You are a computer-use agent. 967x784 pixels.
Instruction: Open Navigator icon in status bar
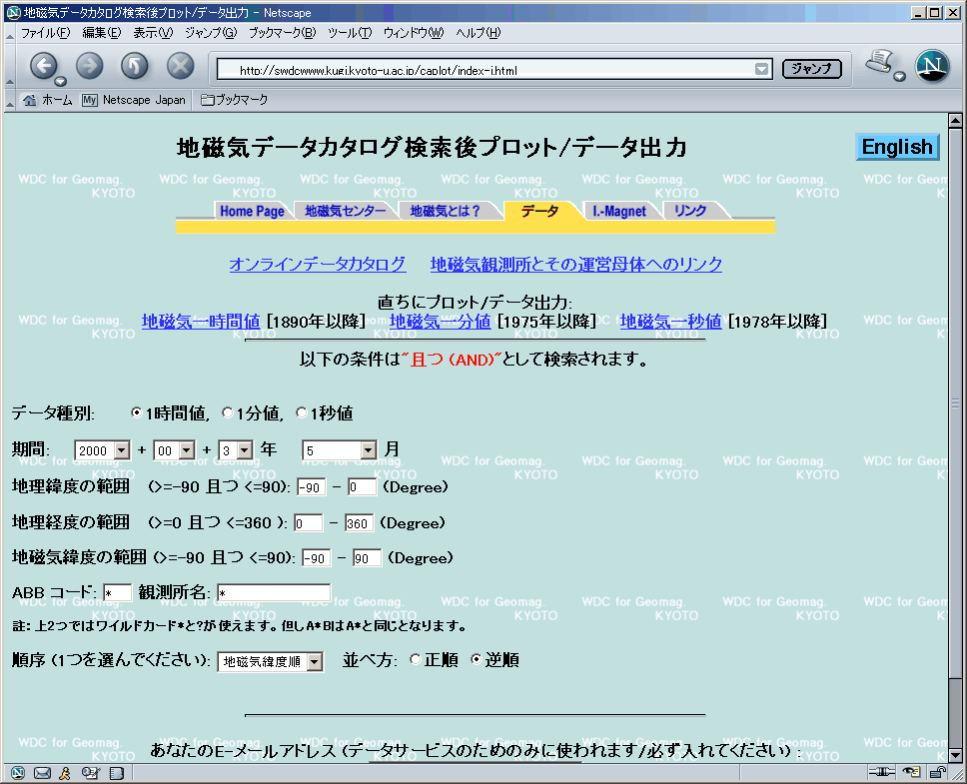(17, 772)
